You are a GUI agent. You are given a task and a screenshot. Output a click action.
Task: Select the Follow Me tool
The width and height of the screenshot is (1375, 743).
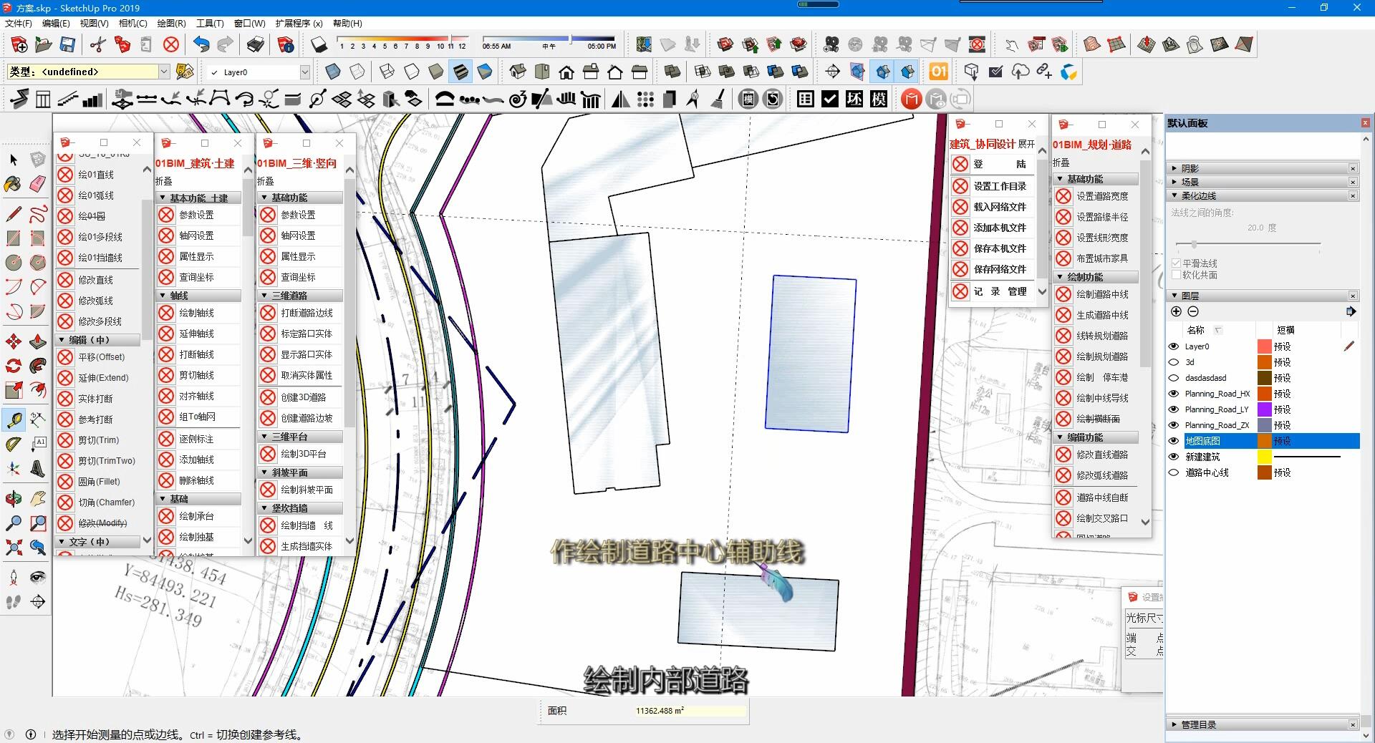38,366
